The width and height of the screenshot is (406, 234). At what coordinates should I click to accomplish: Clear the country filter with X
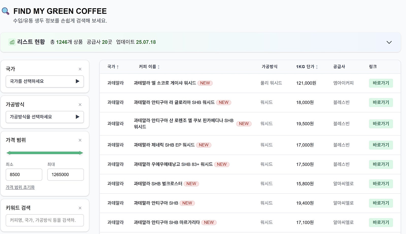pos(80,69)
